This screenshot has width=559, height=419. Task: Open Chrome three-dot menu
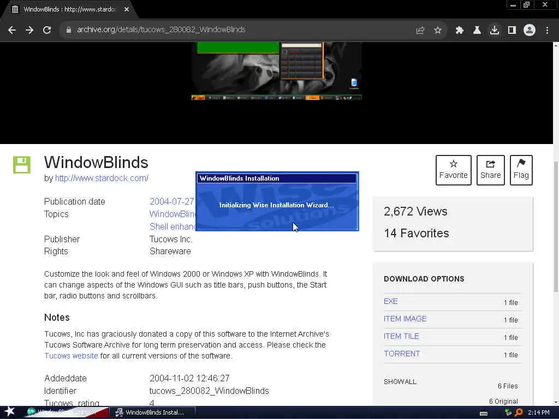click(x=547, y=31)
